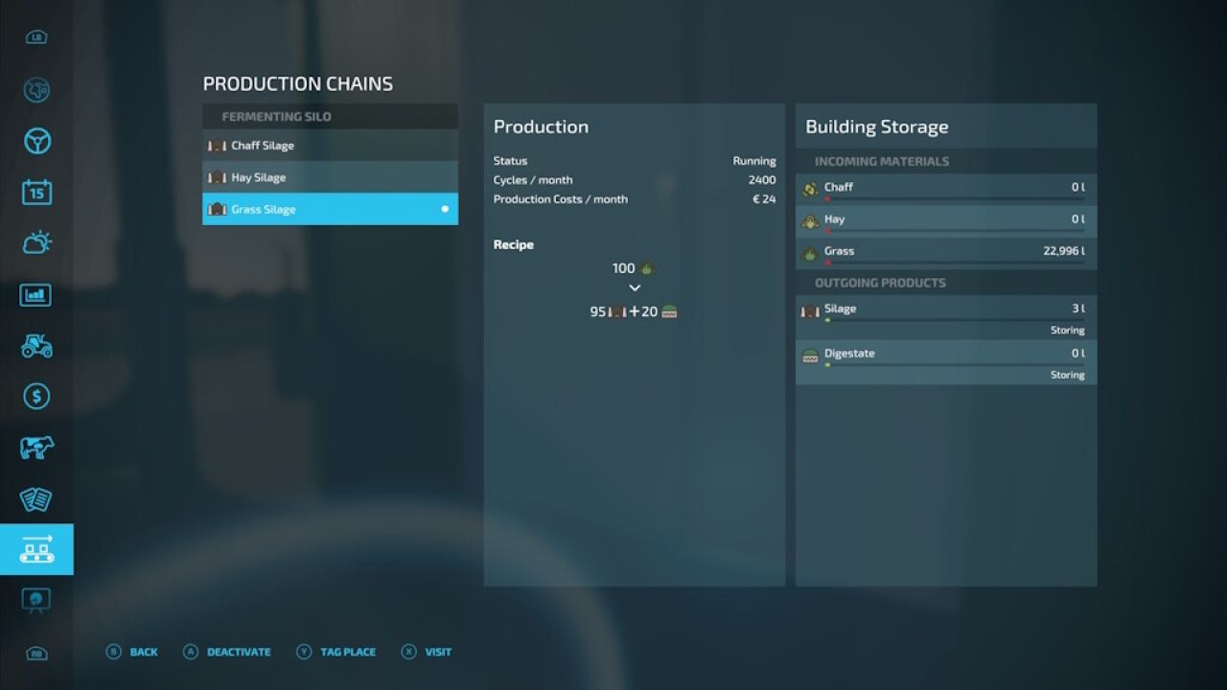Click the Hay incoming material icon
1227x690 pixels.
(810, 221)
